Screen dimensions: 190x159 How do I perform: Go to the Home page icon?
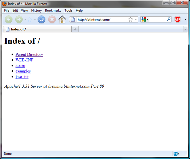coord(62,19)
